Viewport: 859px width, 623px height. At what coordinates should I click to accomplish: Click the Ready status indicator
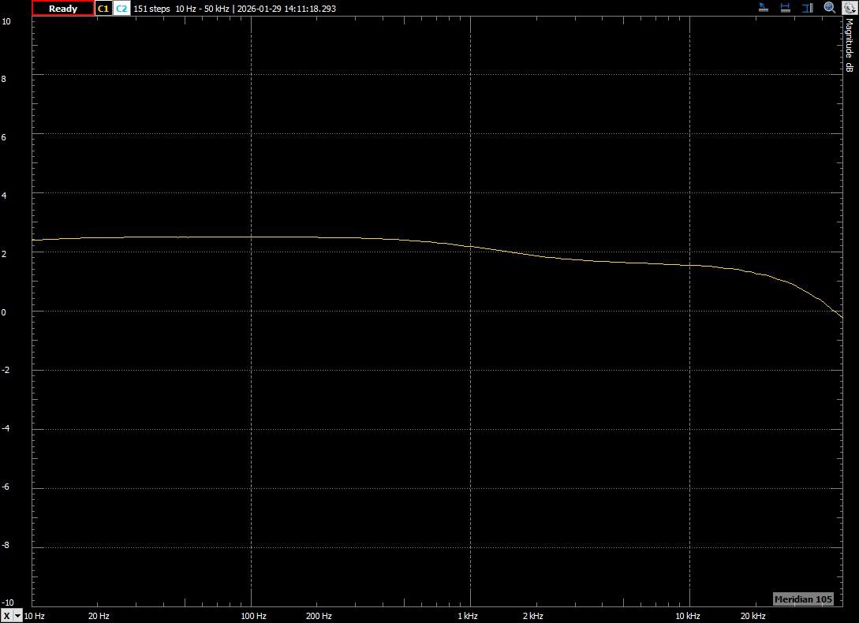63,9
